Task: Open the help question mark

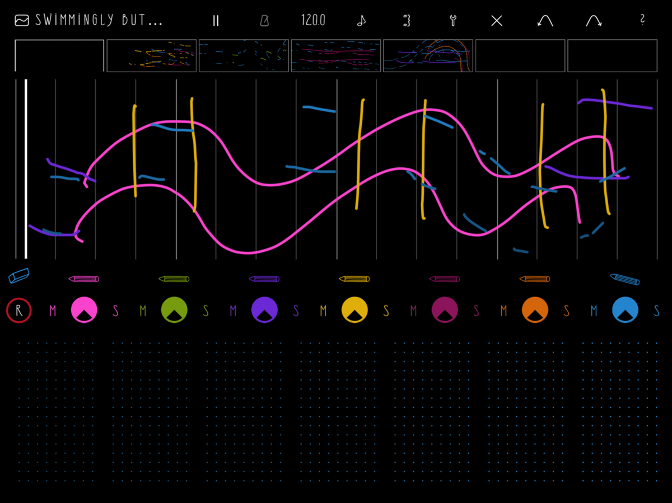Action: click(642, 20)
